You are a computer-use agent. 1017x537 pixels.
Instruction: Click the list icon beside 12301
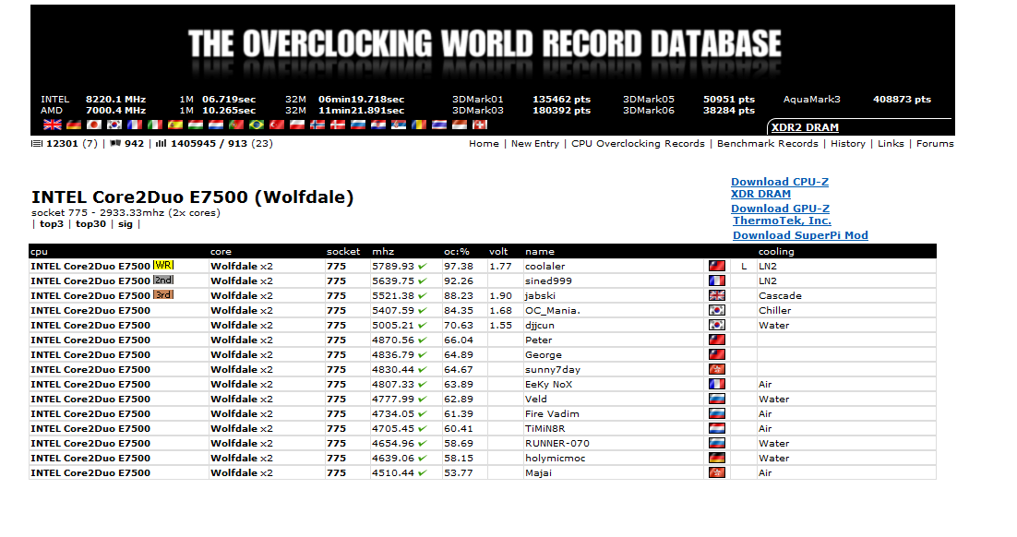point(37,144)
